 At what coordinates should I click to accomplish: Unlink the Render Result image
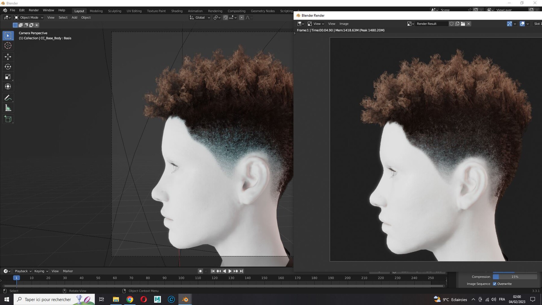[x=469, y=24]
